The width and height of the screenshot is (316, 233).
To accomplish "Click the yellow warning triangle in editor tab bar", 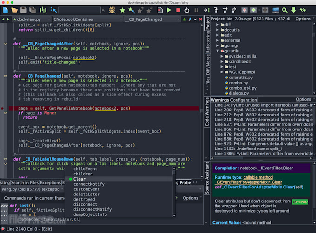I will pyautogui.click(x=184, y=19).
